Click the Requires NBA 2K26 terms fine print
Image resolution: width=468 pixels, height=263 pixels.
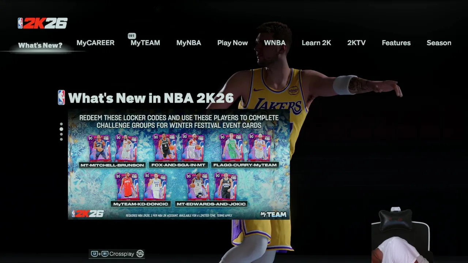(x=179, y=216)
